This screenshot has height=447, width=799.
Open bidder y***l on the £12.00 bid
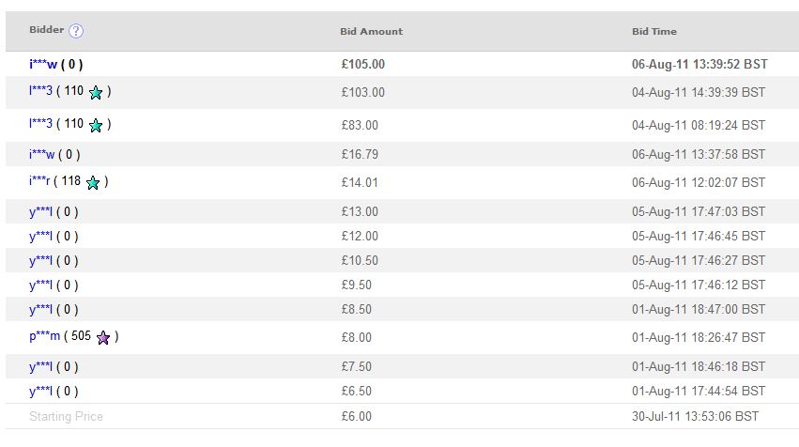pos(40,237)
